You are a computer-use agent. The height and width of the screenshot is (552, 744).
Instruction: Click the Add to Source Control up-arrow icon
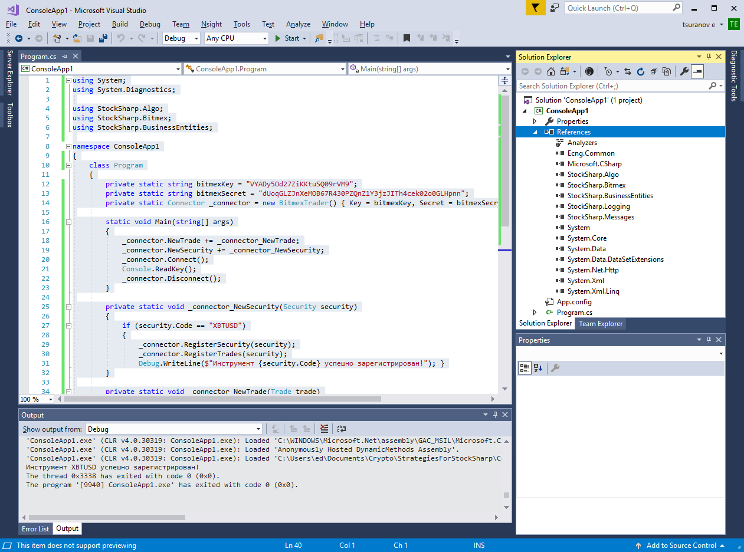pos(638,546)
